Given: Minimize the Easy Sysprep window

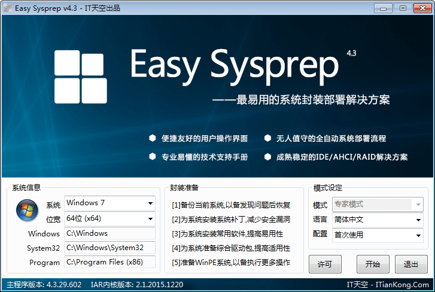Looking at the screenshot, I should [384, 8].
